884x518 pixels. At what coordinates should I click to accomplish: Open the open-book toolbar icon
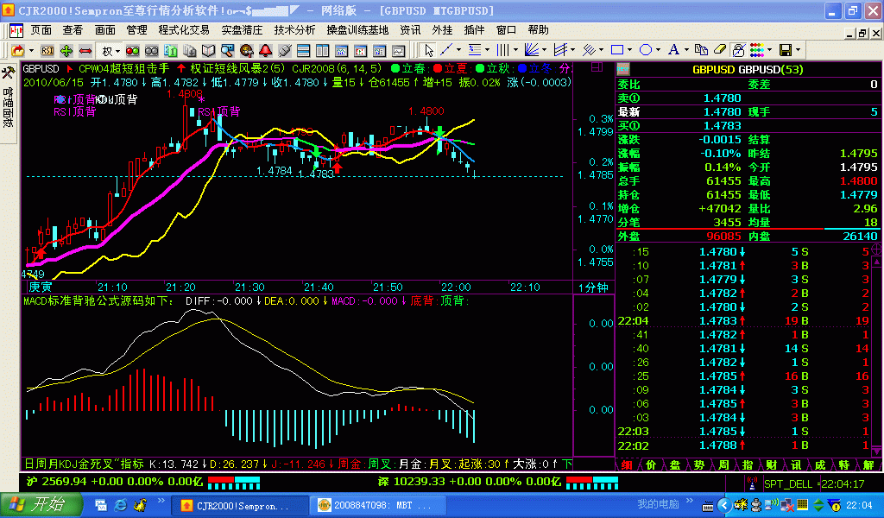[x=209, y=51]
